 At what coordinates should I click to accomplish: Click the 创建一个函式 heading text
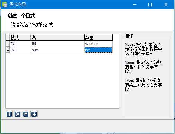(x=21, y=16)
